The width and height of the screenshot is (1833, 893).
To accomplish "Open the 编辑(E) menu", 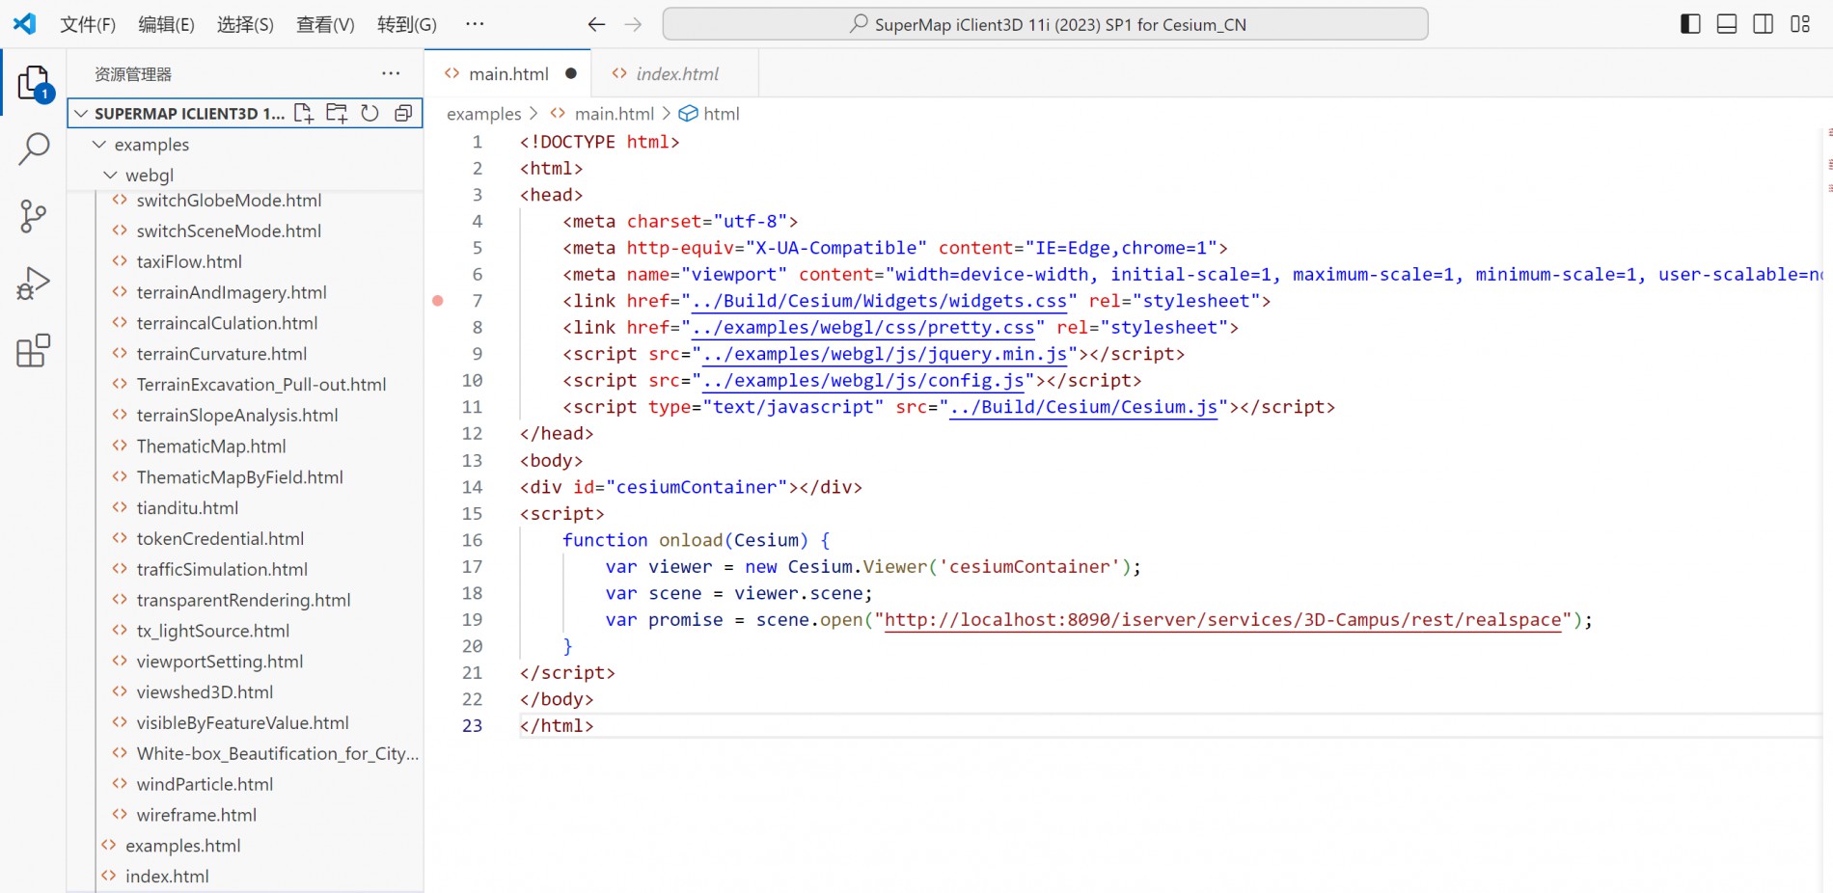I will click(x=167, y=24).
